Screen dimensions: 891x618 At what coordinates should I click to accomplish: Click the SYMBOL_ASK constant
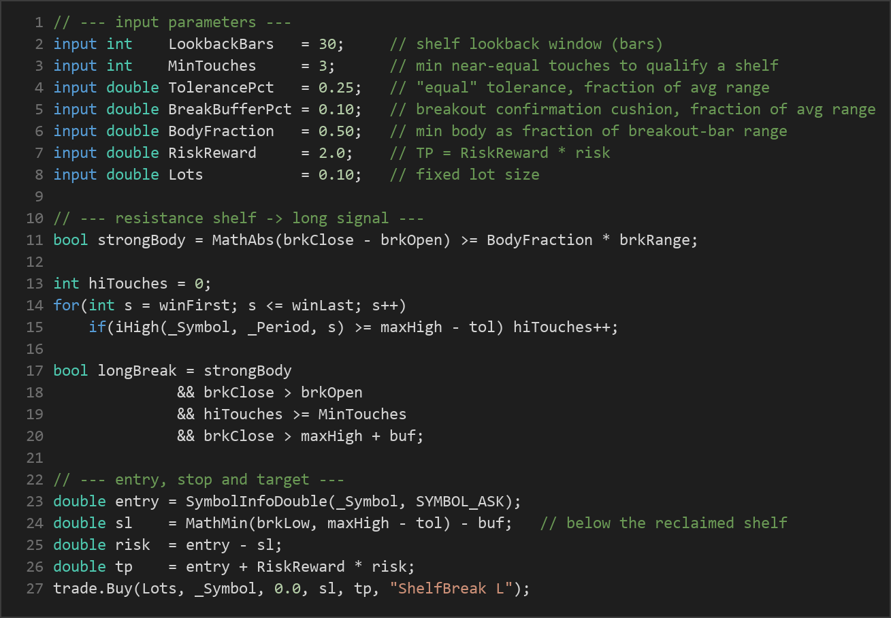[x=460, y=501]
